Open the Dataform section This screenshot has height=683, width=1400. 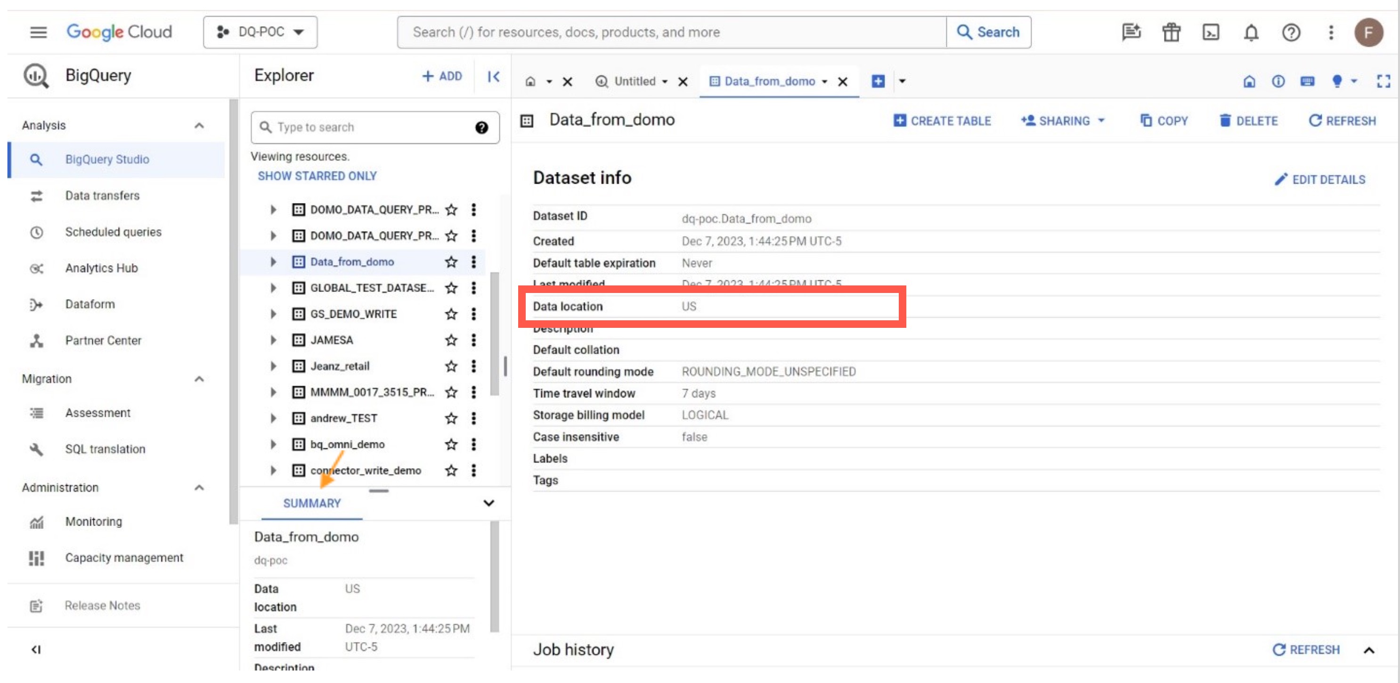coord(90,304)
